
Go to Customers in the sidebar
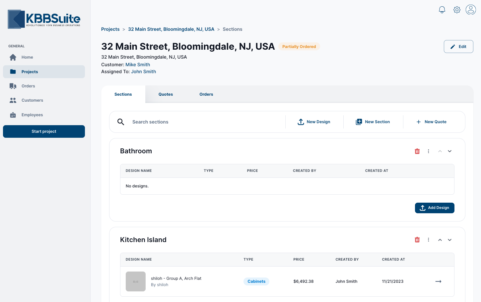(x=32, y=100)
